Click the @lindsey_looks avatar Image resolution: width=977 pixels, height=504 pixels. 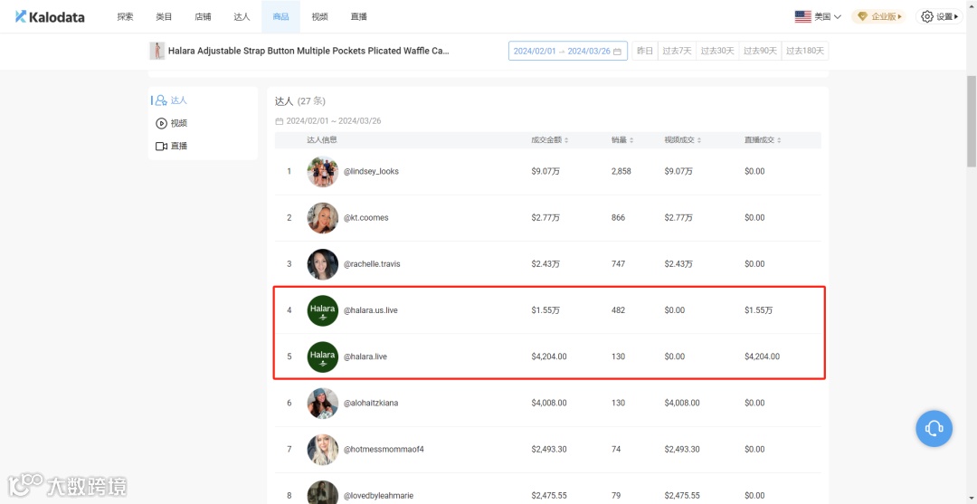click(323, 171)
